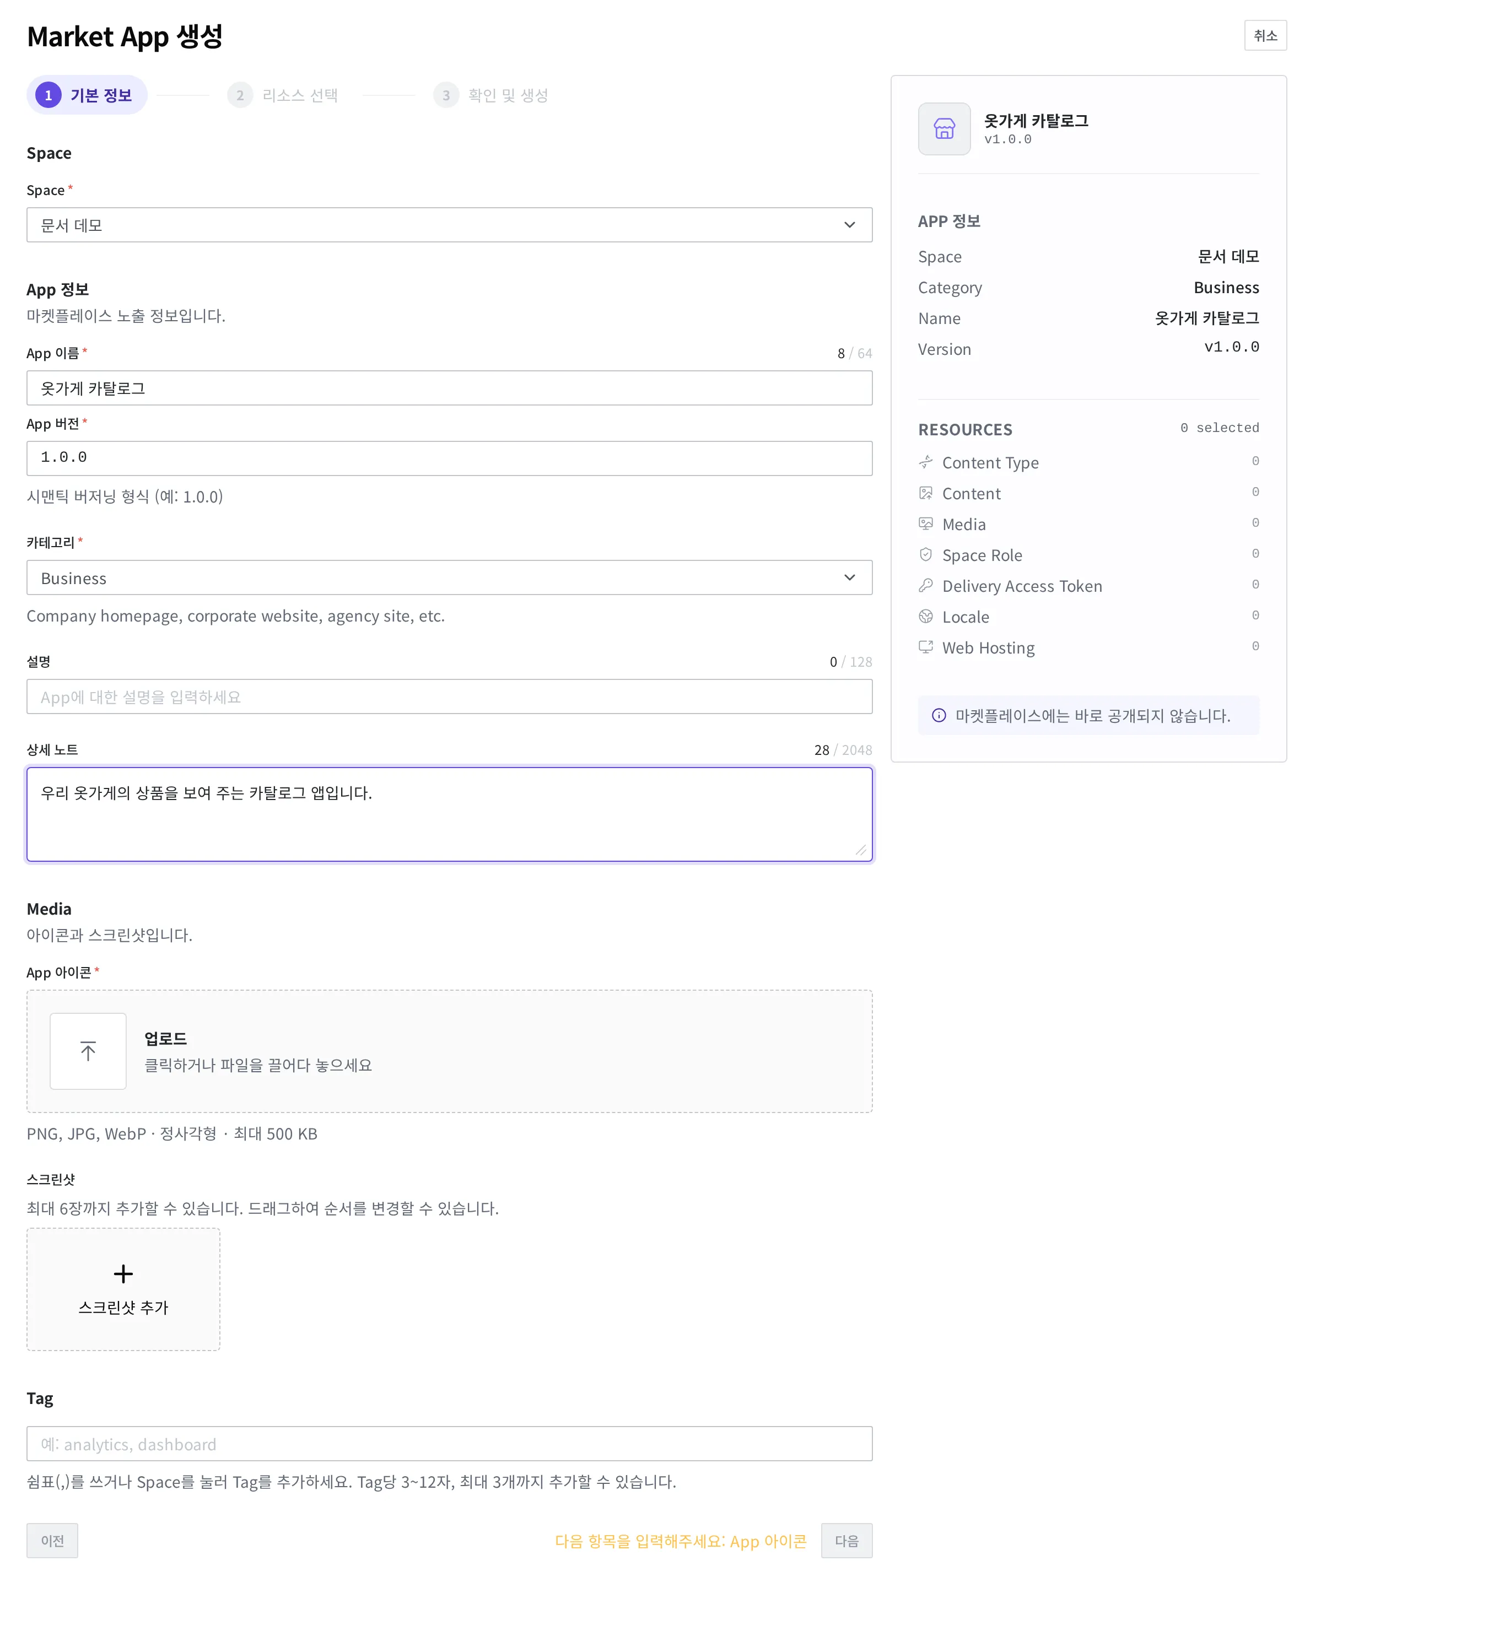This screenshot has height=1631, width=1499.
Task: Click the Web Hosting label in Resources
Action: pos(989,647)
